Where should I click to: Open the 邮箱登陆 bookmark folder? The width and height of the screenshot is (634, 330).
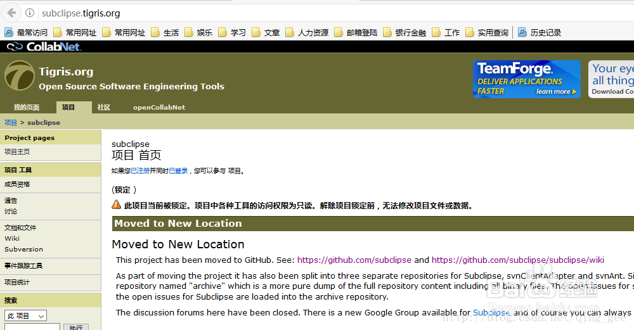point(356,32)
